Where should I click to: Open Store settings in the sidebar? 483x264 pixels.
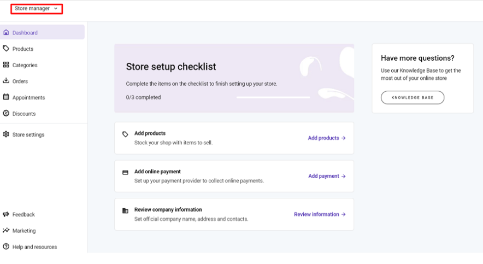28,135
